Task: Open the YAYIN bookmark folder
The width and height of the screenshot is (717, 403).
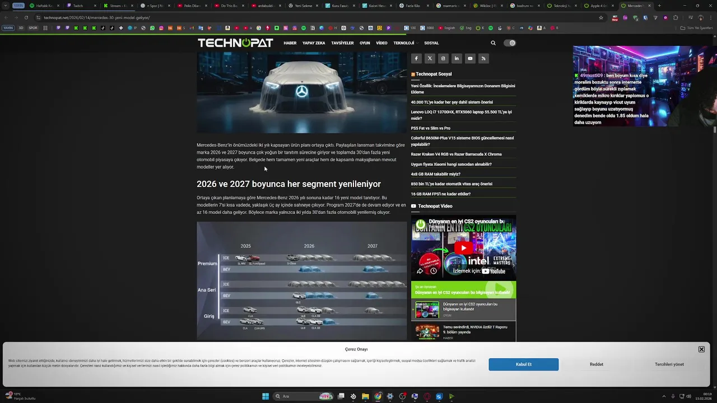Action: 8,27
